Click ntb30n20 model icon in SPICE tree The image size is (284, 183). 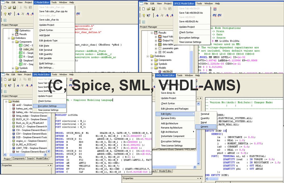(160, 72)
